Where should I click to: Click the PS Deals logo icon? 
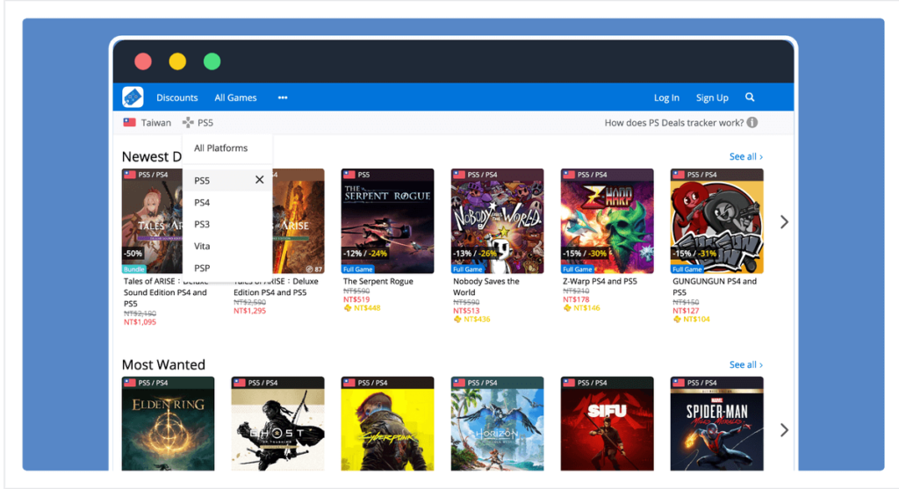pyautogui.click(x=133, y=97)
